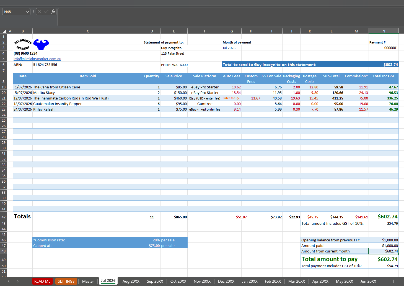Click the info@allmightymarket.com.au email link

[37, 59]
